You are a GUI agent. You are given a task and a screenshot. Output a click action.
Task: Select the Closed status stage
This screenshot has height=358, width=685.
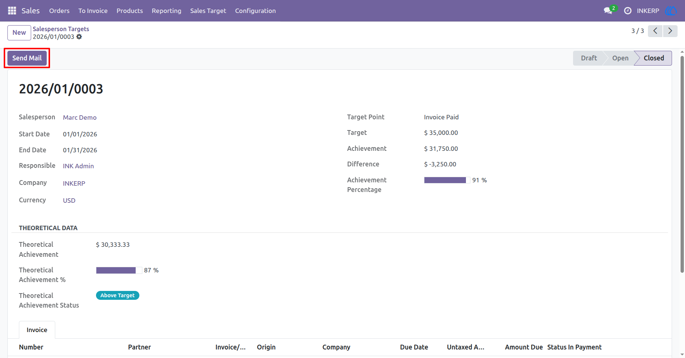click(653, 58)
